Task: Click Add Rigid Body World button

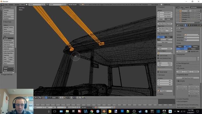Action: 188,78
